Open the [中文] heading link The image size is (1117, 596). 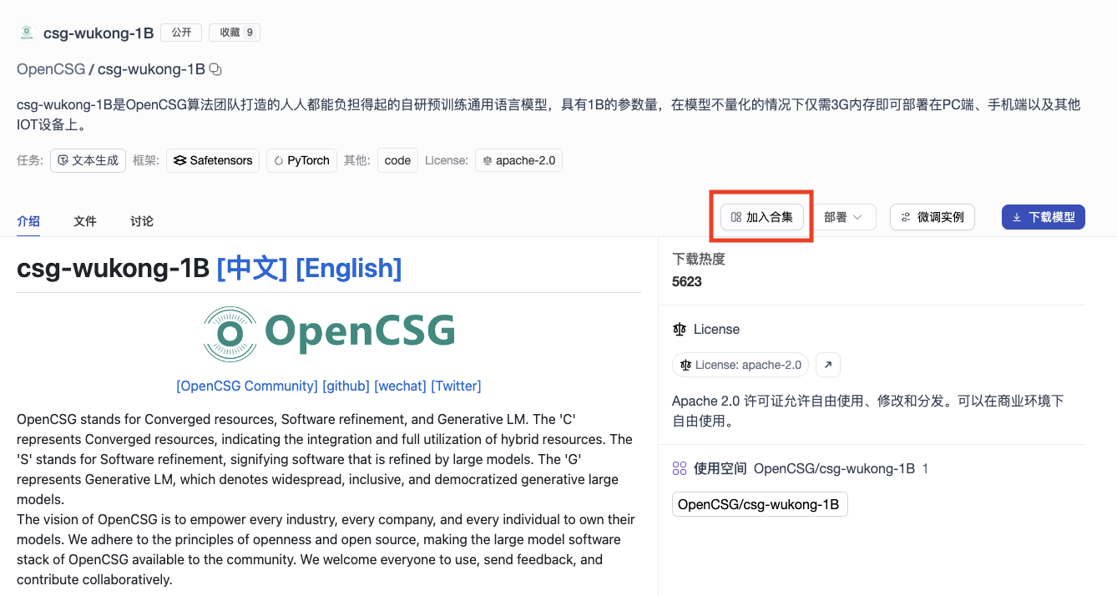point(252,268)
